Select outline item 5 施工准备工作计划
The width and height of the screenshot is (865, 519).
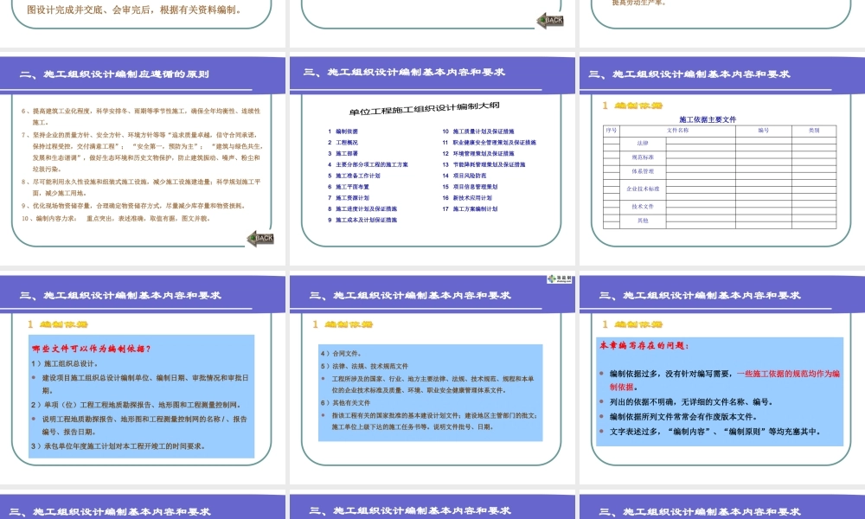(354, 176)
